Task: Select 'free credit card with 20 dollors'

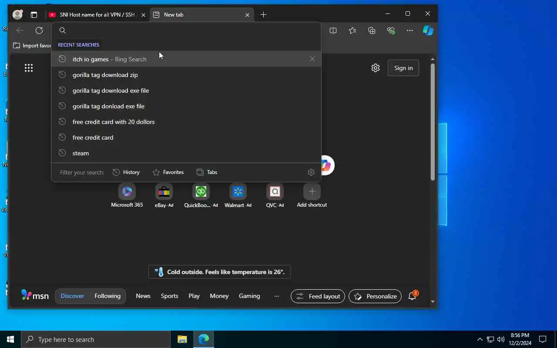Action: [x=186, y=122]
